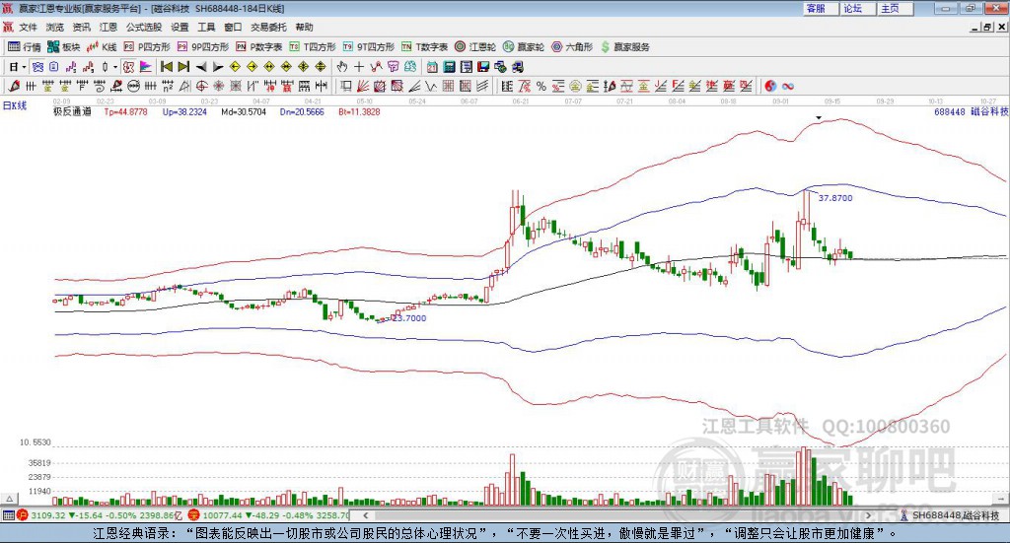This screenshot has height=543, width=1010.
Task: Expand the candlestick style dropdown arrow
Action: pyautogui.click(x=115, y=67)
